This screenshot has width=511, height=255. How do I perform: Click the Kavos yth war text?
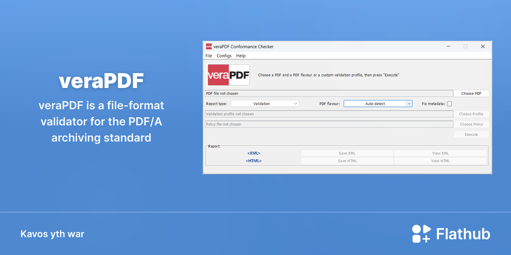tap(52, 234)
